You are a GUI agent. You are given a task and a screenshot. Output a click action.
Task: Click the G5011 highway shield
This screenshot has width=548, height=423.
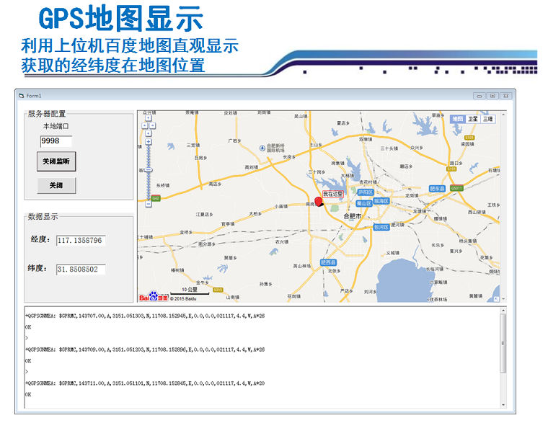click(456, 188)
